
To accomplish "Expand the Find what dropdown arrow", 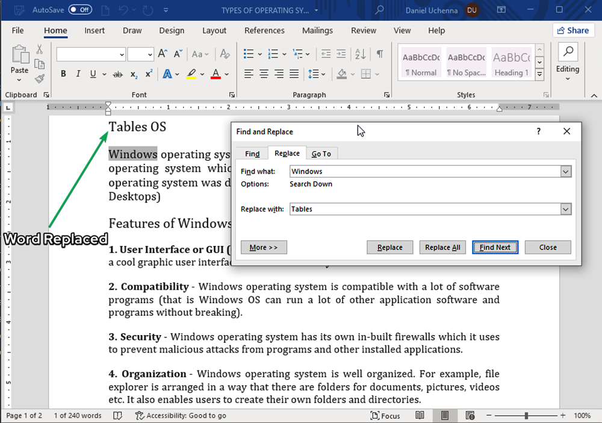I will [x=565, y=172].
